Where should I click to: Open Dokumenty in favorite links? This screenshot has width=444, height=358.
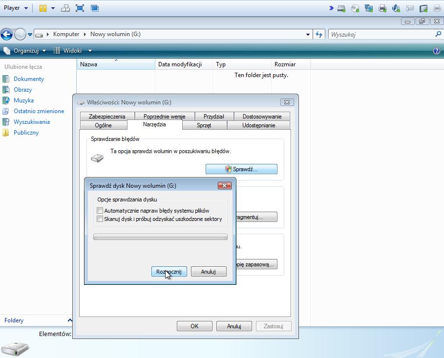pyautogui.click(x=29, y=79)
